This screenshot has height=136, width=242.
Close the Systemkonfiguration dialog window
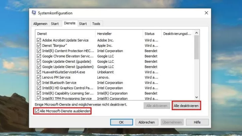(x=206, y=13)
